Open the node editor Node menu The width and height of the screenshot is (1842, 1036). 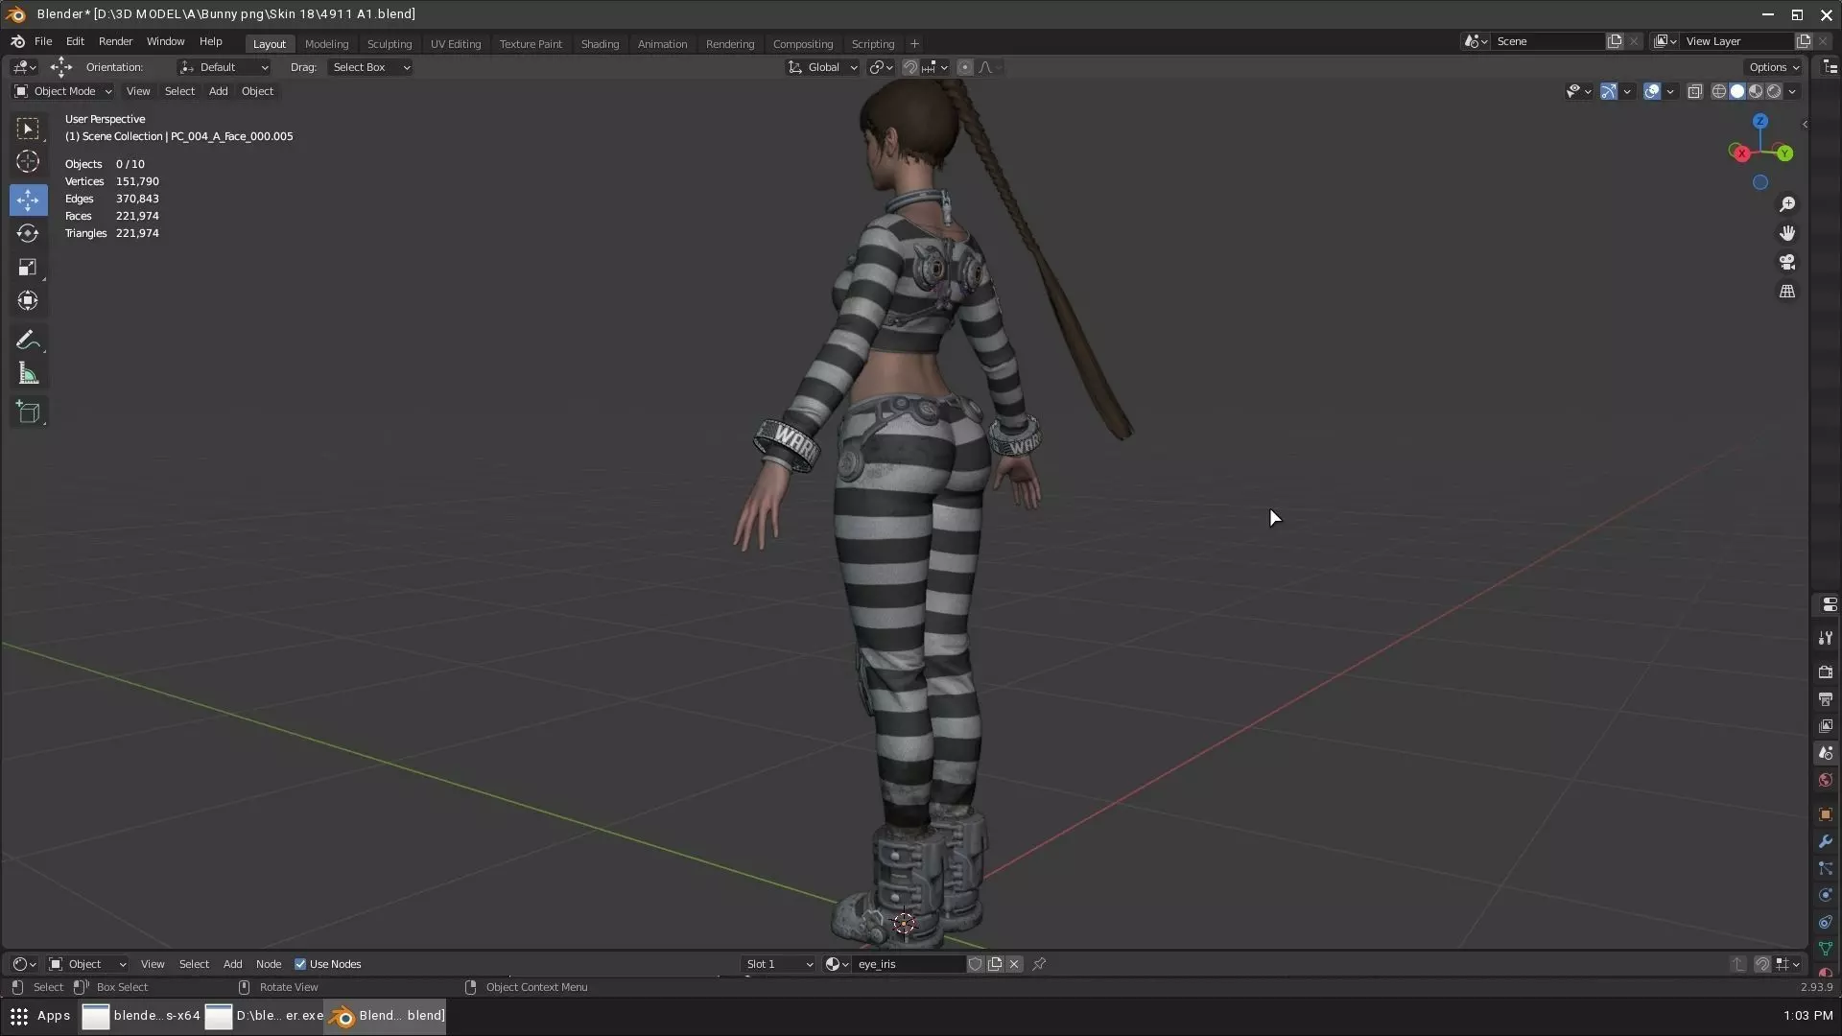(269, 964)
